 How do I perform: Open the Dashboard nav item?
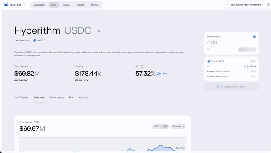point(39,5)
